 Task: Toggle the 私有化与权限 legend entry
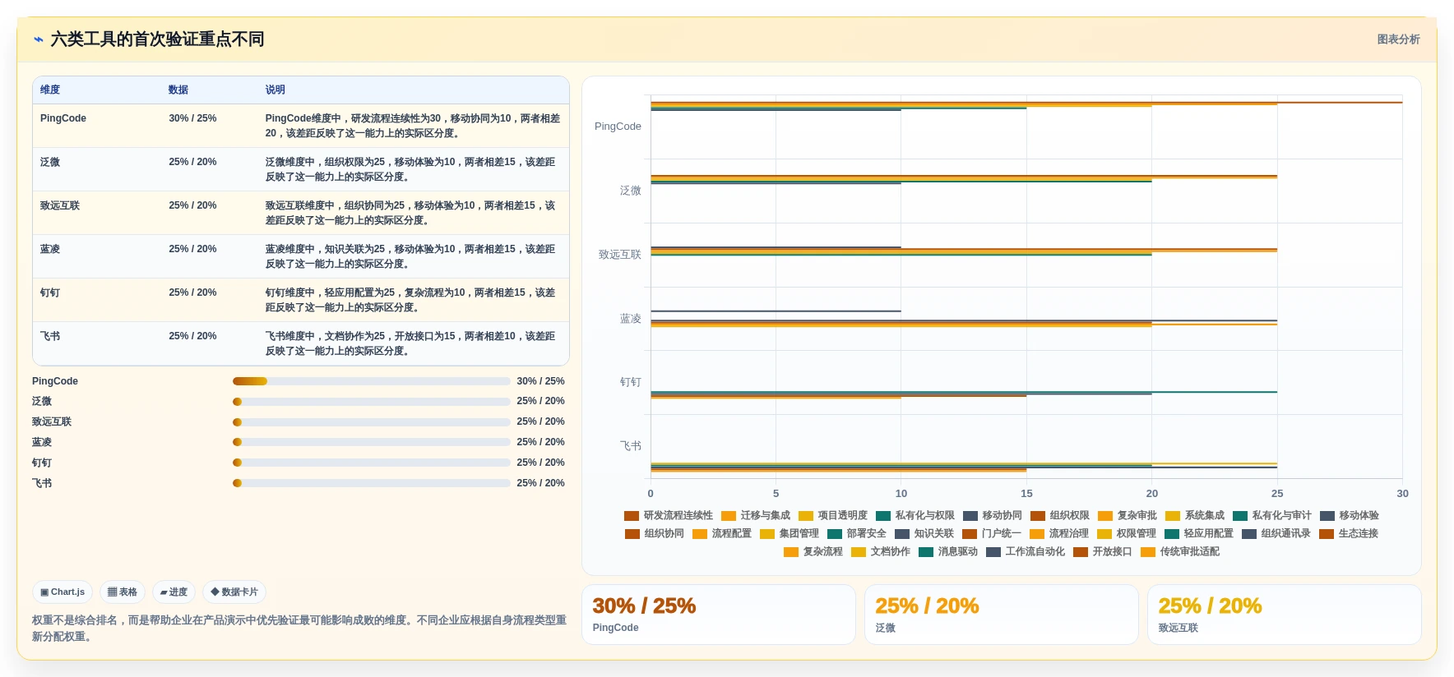[915, 515]
